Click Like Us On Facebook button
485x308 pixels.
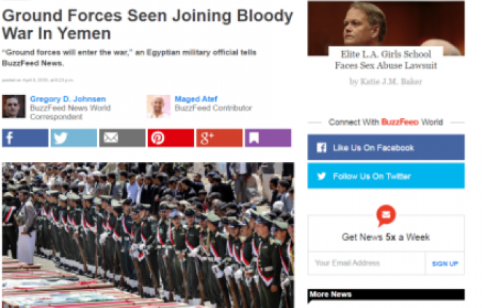point(386,147)
